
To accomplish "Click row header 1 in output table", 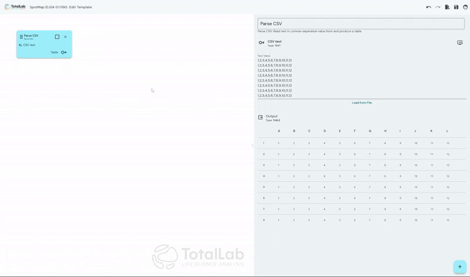I will tap(264, 143).
